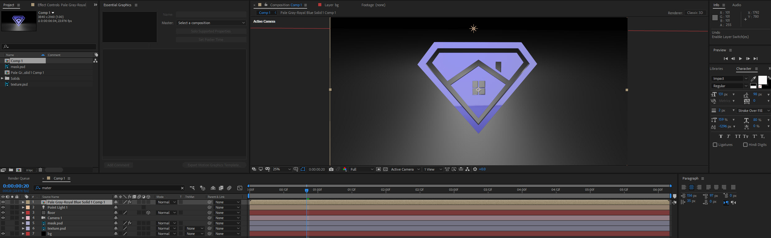The width and height of the screenshot is (771, 238).
Task: Left-align the paragraph text
Action: click(684, 187)
